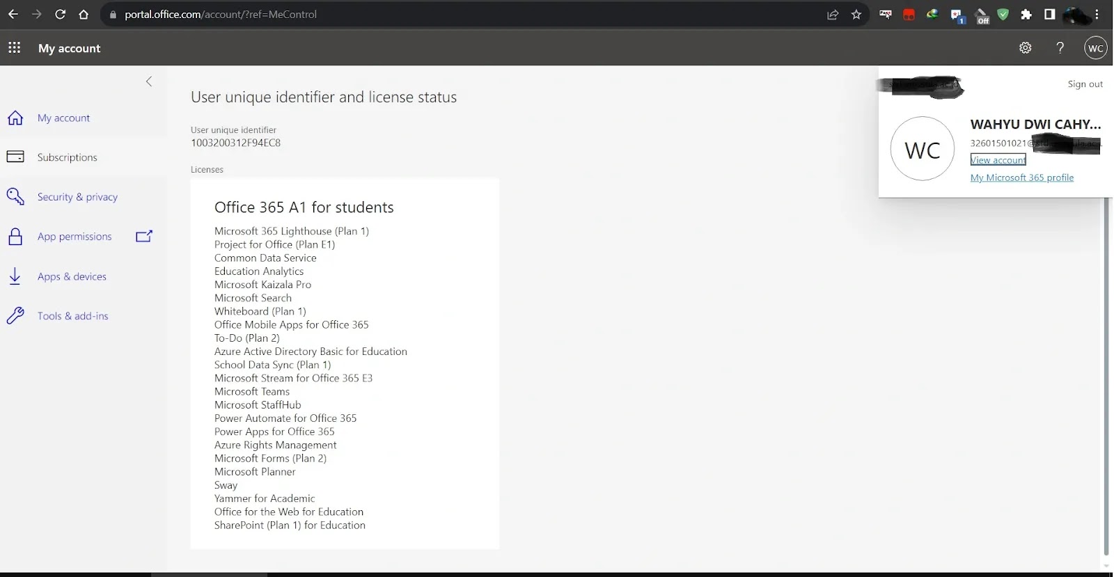Click Sign out in account flyout
The height and width of the screenshot is (577, 1114).
click(x=1085, y=84)
